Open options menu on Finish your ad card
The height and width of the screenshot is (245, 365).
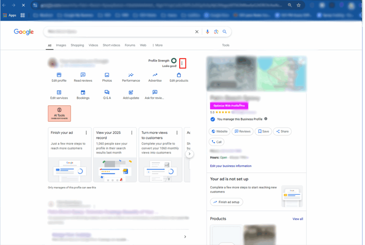(86, 133)
